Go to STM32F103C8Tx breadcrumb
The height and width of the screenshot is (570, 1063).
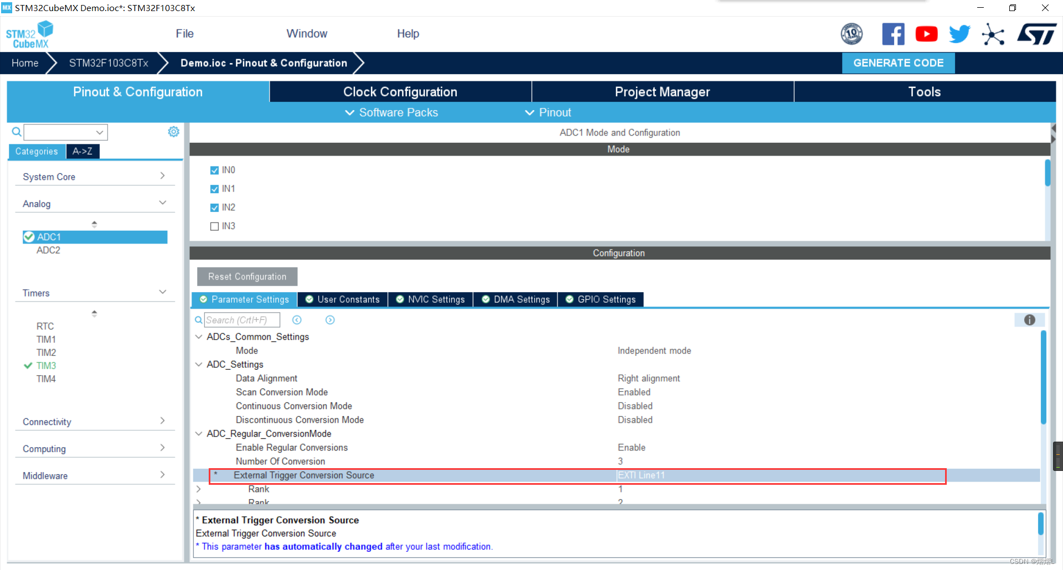109,63
